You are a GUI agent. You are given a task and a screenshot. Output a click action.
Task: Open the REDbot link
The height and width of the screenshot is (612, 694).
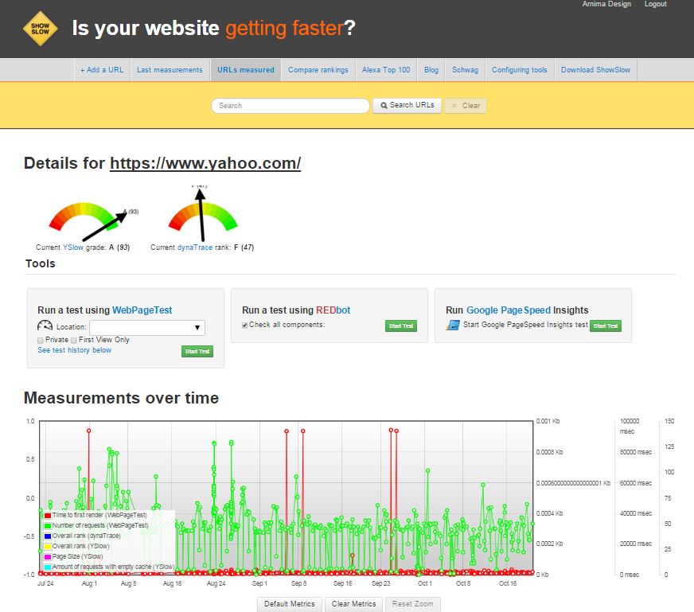click(333, 310)
